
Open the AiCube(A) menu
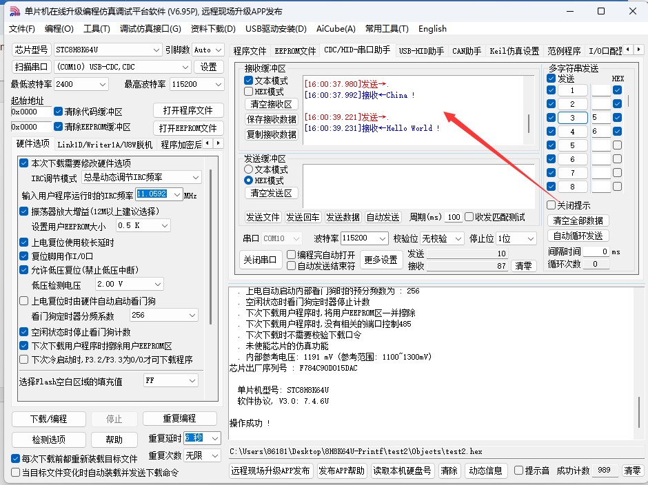pyautogui.click(x=336, y=28)
